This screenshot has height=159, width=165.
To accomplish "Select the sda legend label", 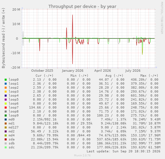I will pos(12,139).
